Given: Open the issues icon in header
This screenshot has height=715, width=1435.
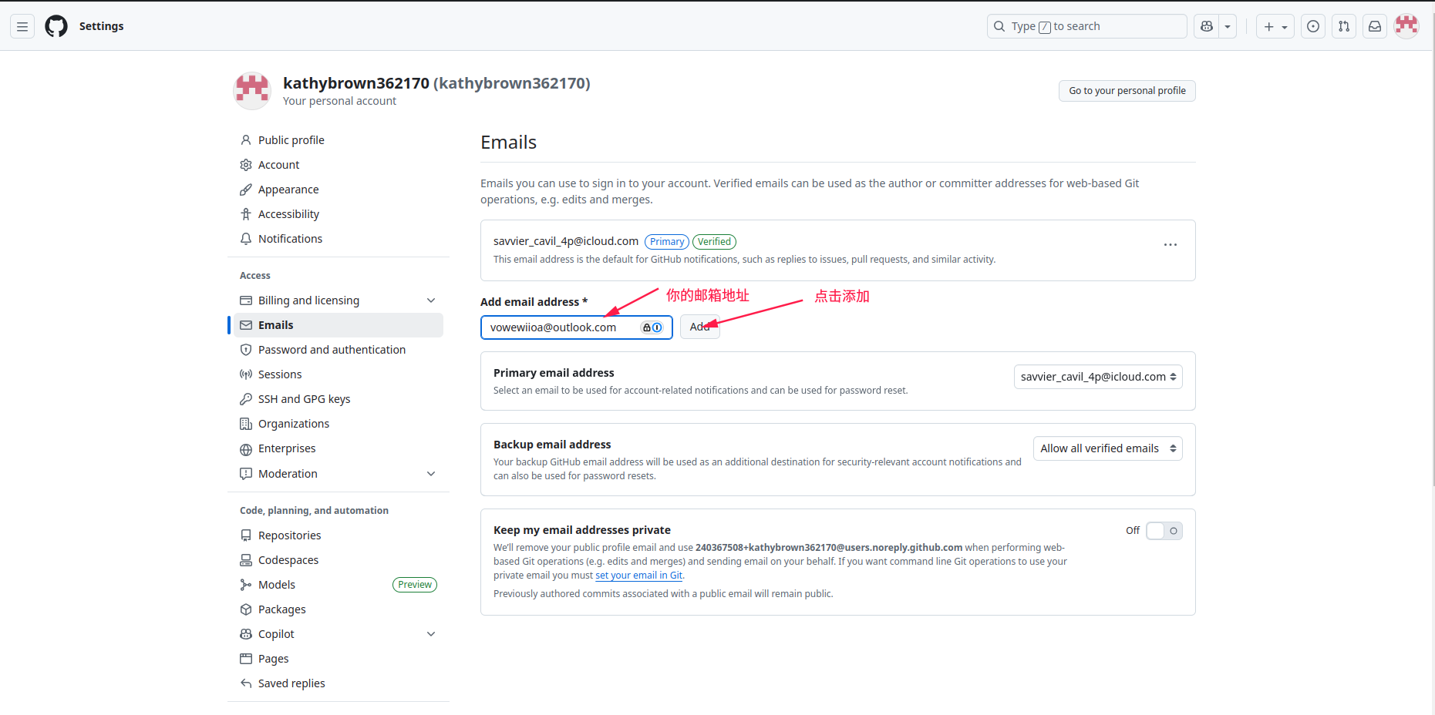Looking at the screenshot, I should [1313, 26].
